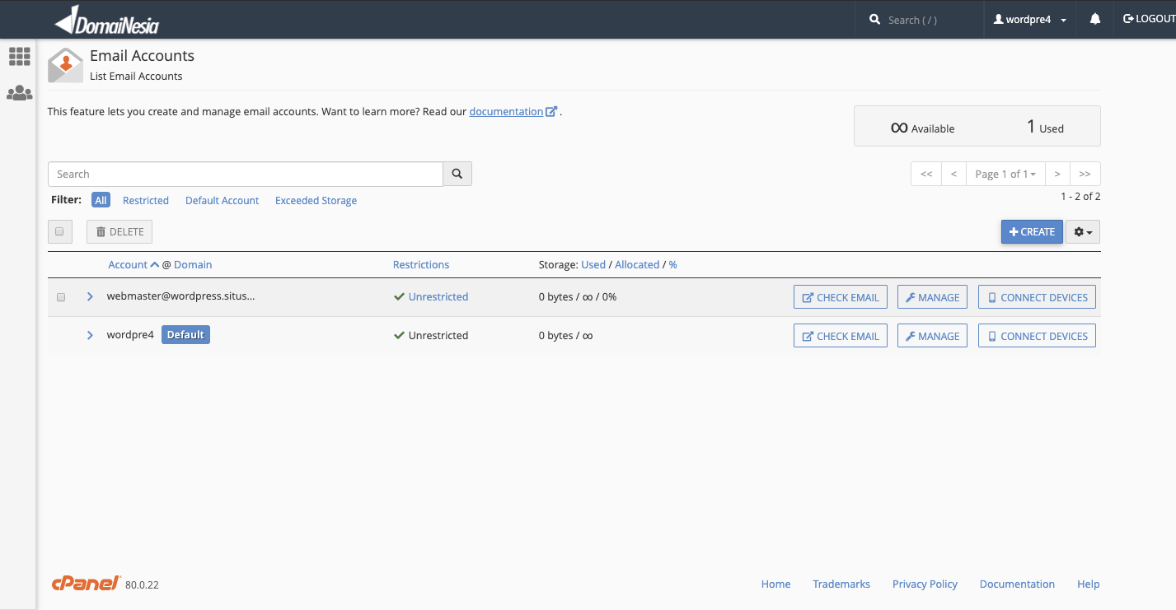Click Manage for webmaster account

point(932,297)
